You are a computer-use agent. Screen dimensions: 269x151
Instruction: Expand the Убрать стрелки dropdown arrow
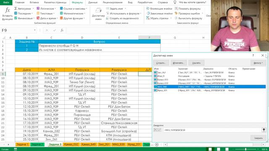171,18
